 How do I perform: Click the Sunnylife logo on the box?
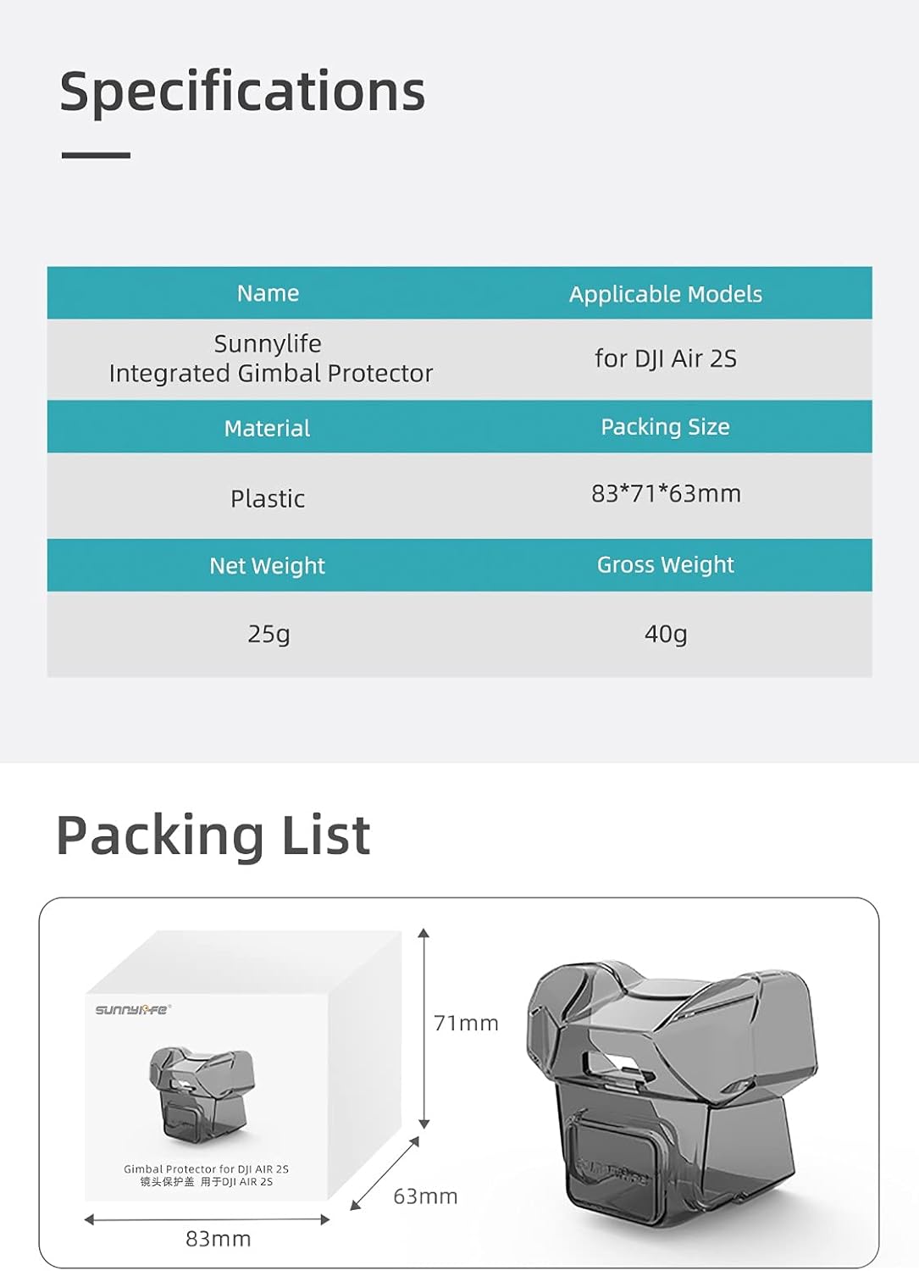(x=133, y=1009)
